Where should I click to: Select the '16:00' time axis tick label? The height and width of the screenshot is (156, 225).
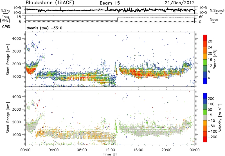point(138,150)
